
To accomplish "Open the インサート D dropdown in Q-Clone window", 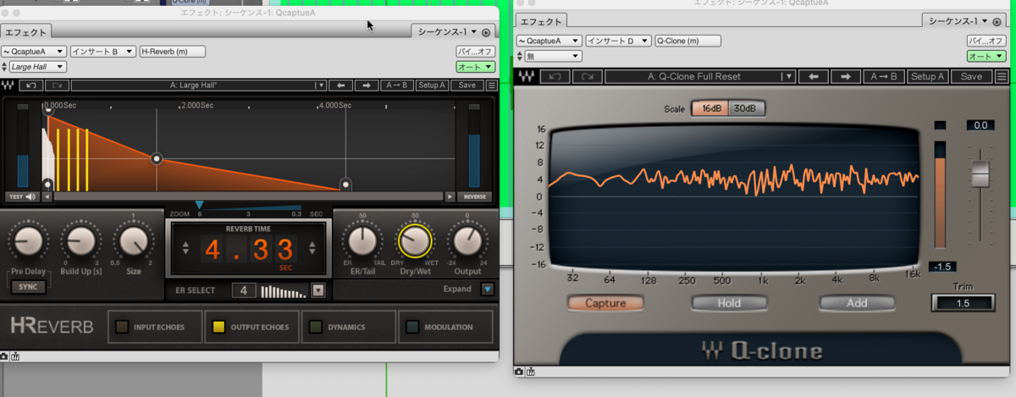I will point(618,41).
